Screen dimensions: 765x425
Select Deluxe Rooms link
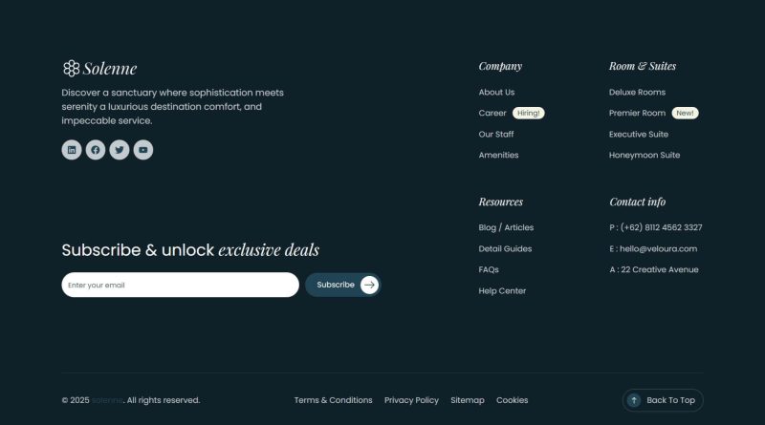click(x=637, y=93)
